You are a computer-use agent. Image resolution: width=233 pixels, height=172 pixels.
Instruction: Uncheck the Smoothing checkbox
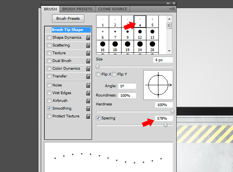pyautogui.click(x=49, y=108)
